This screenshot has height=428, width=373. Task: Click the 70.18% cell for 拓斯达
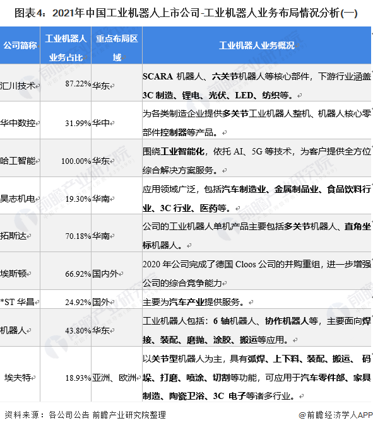point(78,236)
